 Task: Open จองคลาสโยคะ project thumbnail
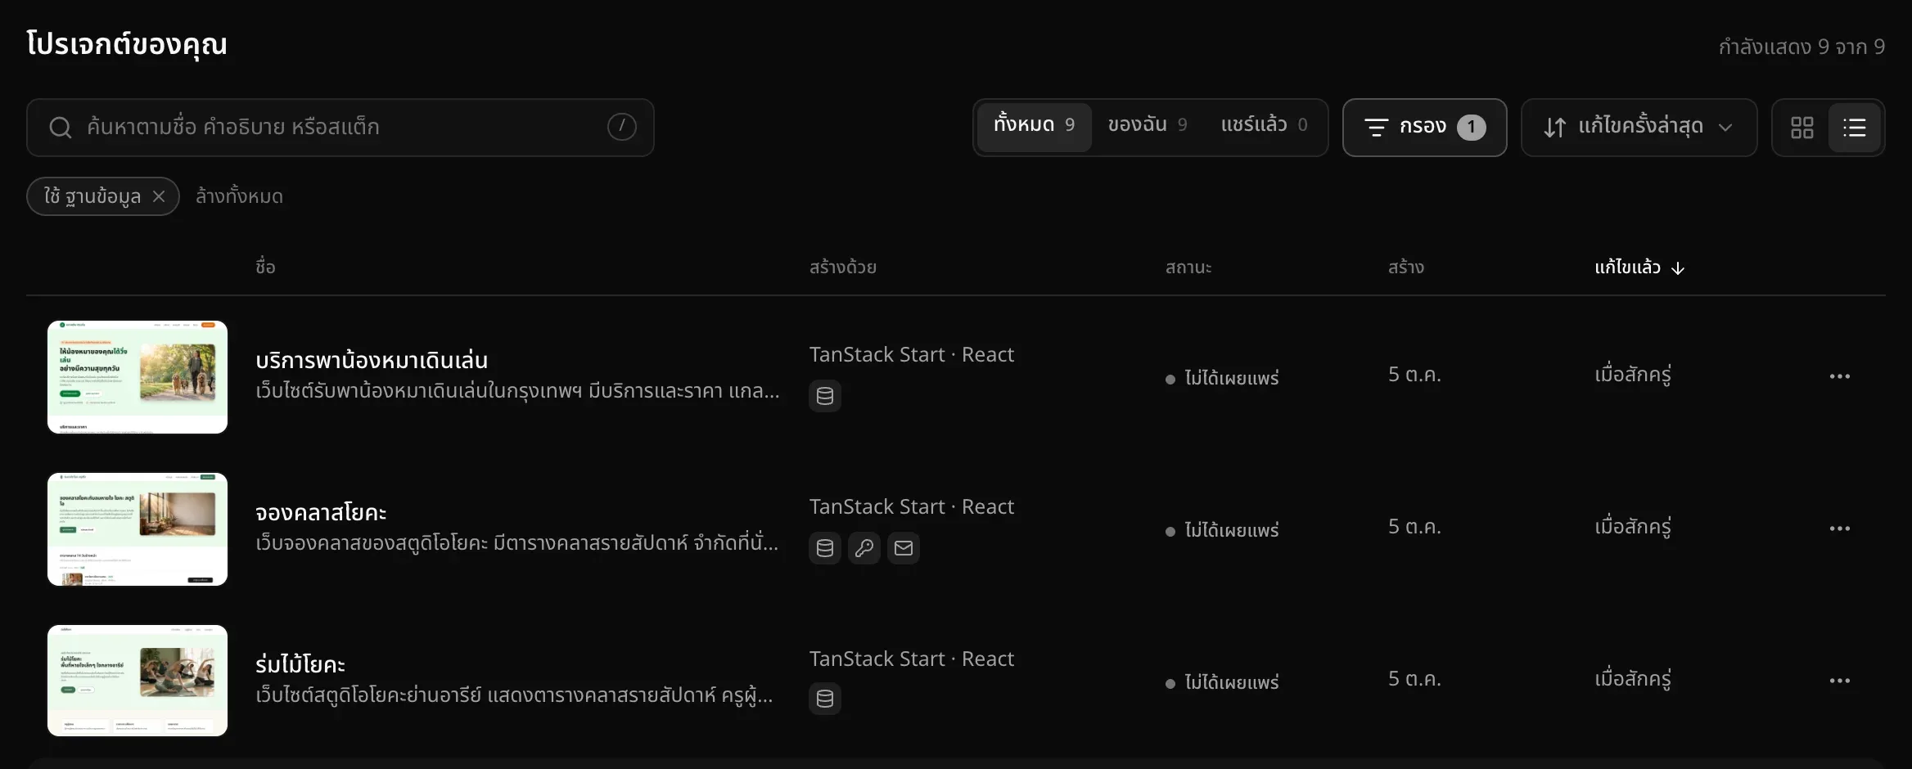(138, 529)
